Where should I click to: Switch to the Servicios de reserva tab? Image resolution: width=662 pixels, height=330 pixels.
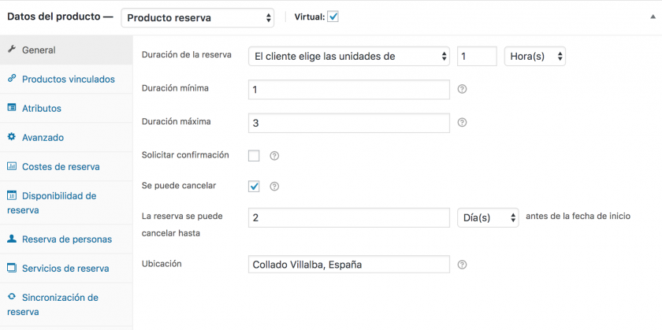pyautogui.click(x=66, y=269)
